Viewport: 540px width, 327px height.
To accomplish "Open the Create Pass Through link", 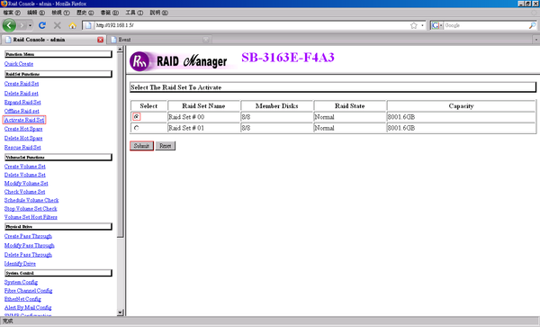I will (28, 236).
